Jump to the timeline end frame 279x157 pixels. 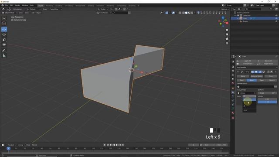[122, 145]
